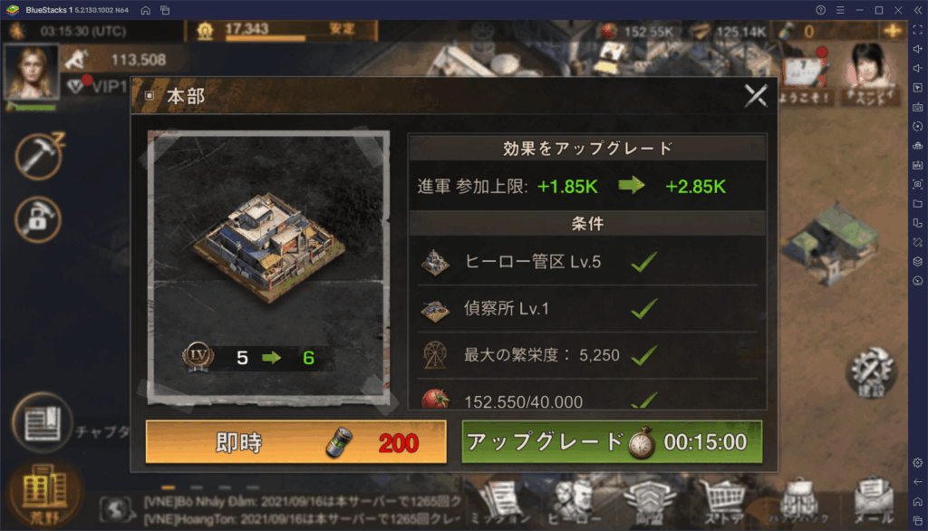Open the Chapter book icon
The width and height of the screenshot is (928, 531).
[42, 422]
